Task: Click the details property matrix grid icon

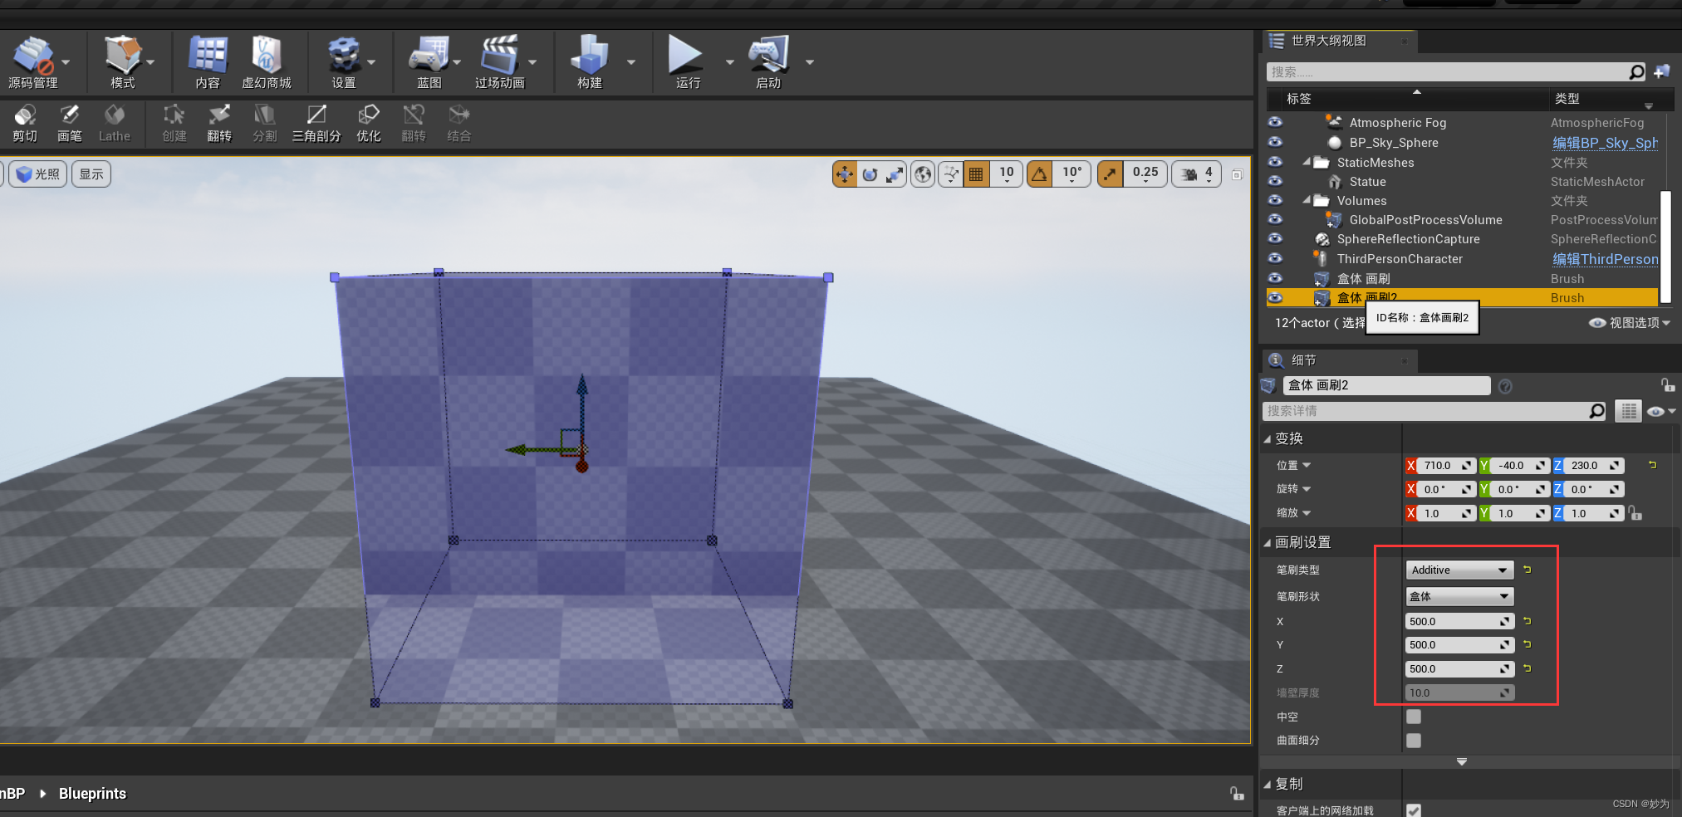Action: coord(1629,411)
